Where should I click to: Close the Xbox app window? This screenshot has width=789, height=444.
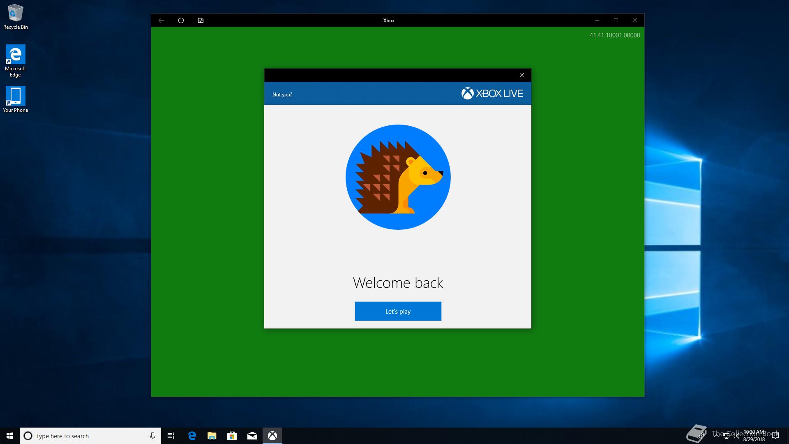(x=635, y=20)
